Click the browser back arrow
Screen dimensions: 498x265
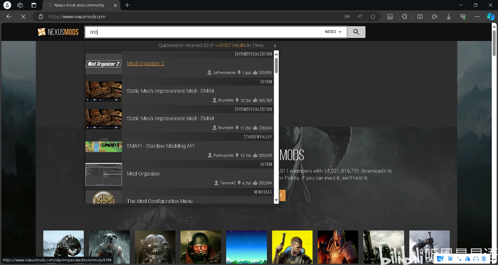click(9, 17)
